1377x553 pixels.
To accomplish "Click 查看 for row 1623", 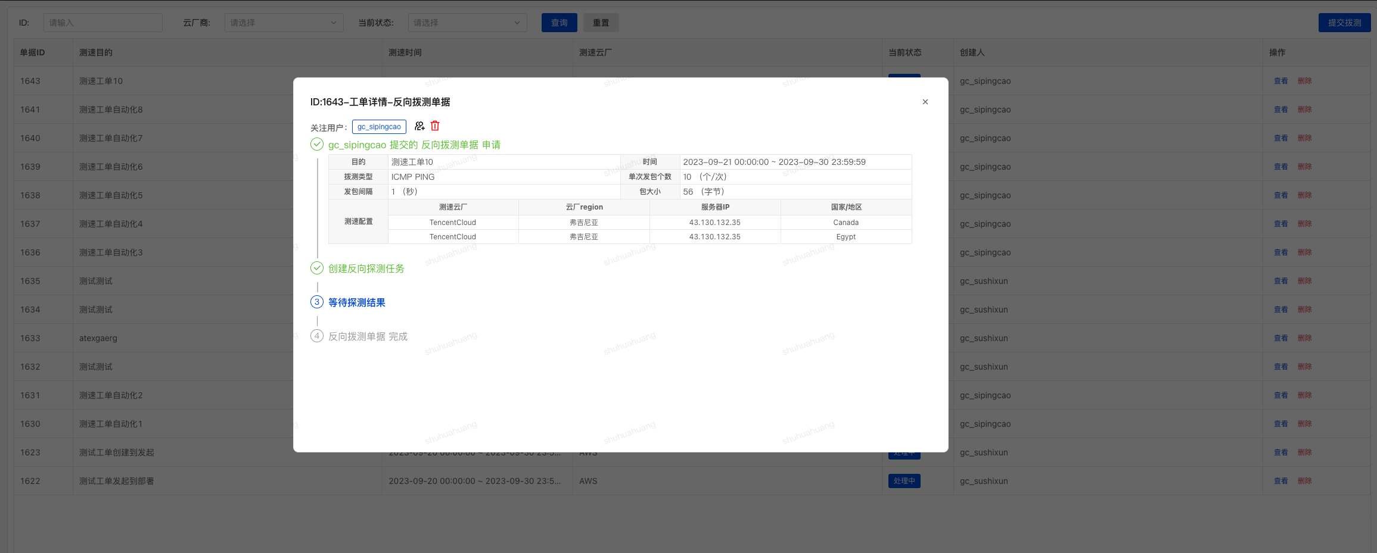I will click(1280, 452).
